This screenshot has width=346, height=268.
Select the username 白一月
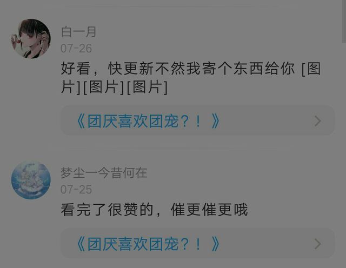78,32
